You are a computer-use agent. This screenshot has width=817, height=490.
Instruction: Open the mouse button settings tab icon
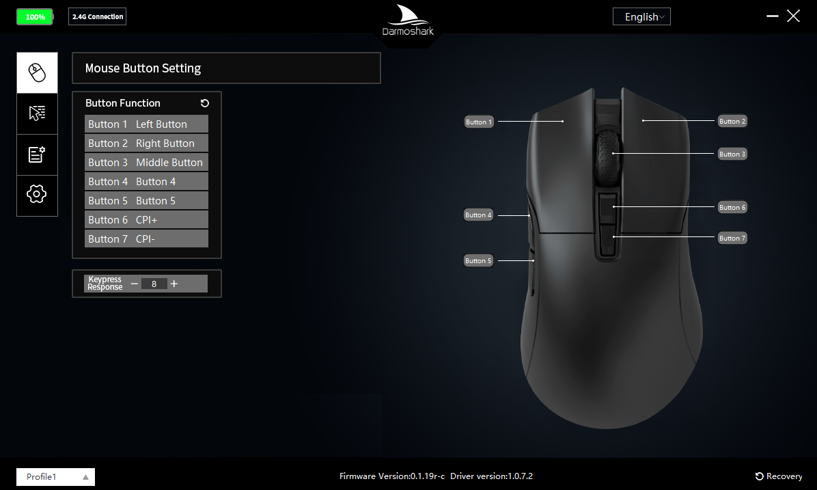(37, 73)
